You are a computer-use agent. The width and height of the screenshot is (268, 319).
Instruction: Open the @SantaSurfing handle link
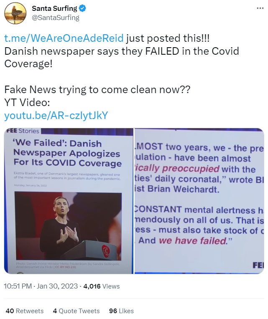click(56, 18)
